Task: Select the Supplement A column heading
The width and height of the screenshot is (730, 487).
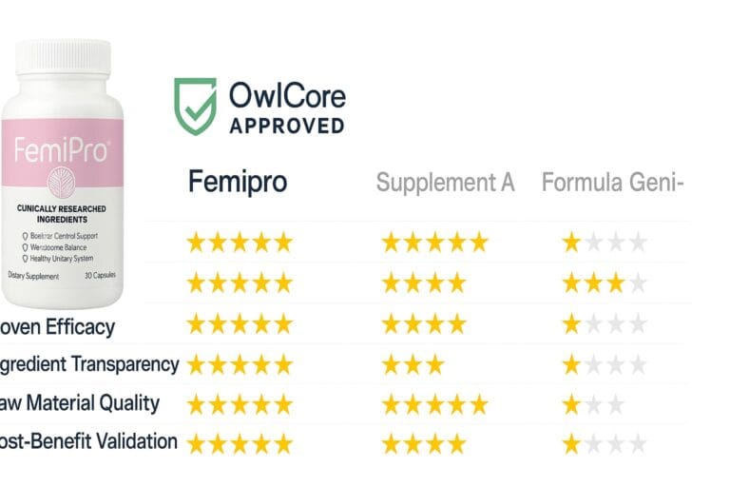Action: tap(445, 182)
